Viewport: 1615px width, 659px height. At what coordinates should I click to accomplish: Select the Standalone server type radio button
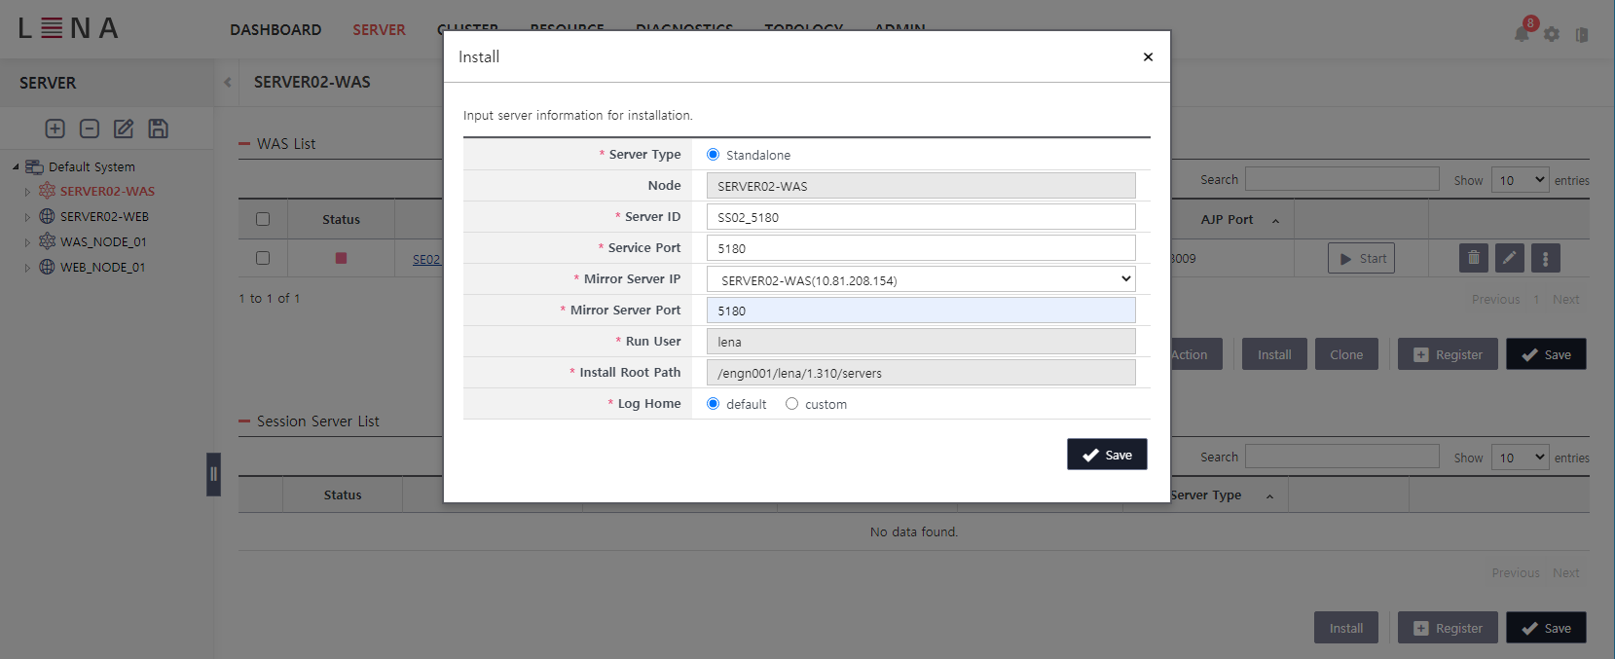click(714, 155)
